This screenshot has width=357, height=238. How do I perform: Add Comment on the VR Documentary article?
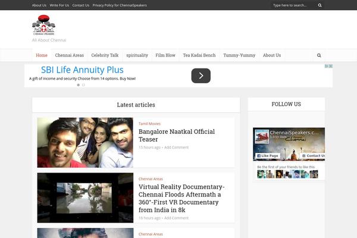tap(177, 218)
